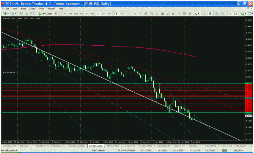Viewport: 254px width, 153px height.
Task: Toggle chart shift from right edge
Action: 236,14
